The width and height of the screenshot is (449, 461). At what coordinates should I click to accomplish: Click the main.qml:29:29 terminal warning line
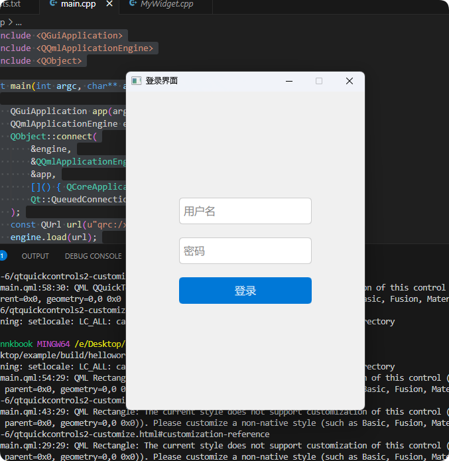[x=224, y=446]
